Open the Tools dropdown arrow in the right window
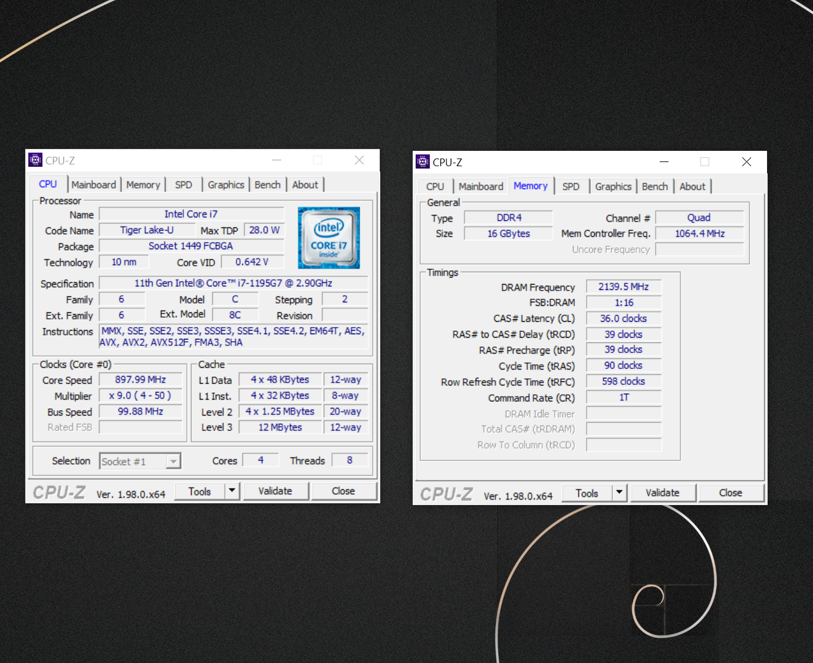813x663 pixels. click(620, 492)
